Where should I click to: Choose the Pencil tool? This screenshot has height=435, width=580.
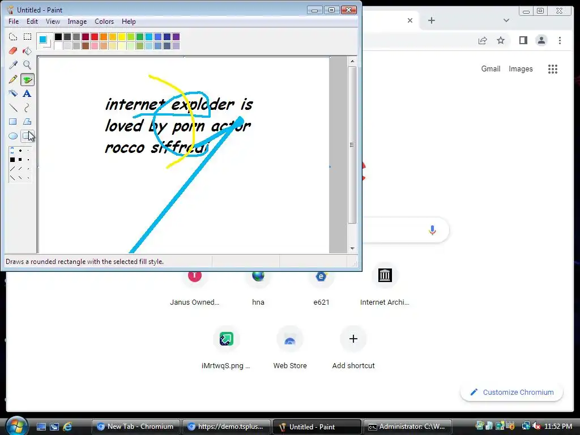point(13,79)
